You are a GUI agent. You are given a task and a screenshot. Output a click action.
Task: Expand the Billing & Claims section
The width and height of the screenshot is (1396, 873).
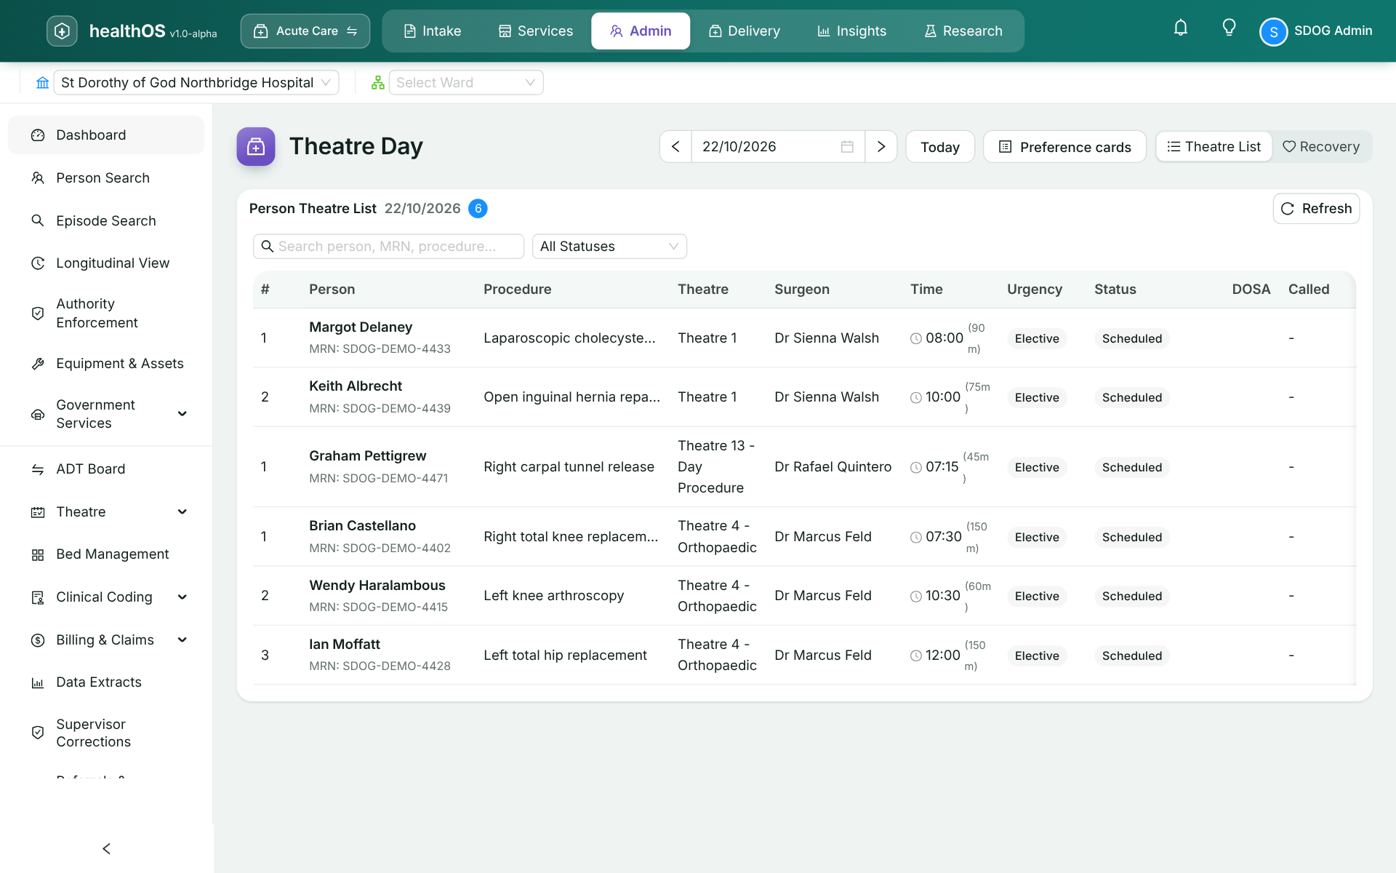(106, 640)
